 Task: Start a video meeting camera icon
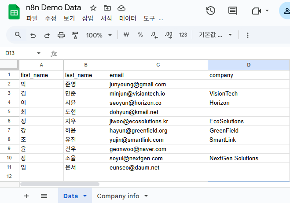click(257, 11)
